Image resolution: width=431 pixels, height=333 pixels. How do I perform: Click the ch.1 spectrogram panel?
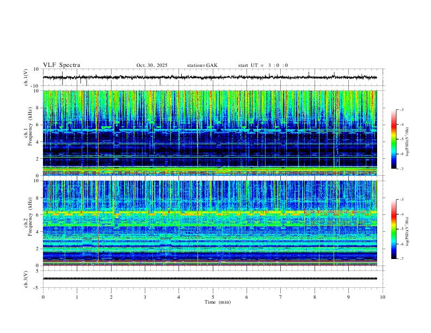pyautogui.click(x=210, y=133)
